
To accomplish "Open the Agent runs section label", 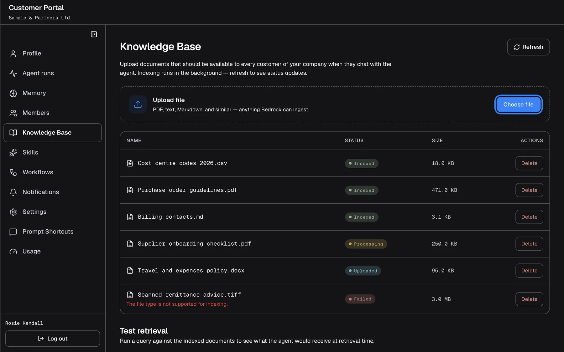I will pos(38,73).
